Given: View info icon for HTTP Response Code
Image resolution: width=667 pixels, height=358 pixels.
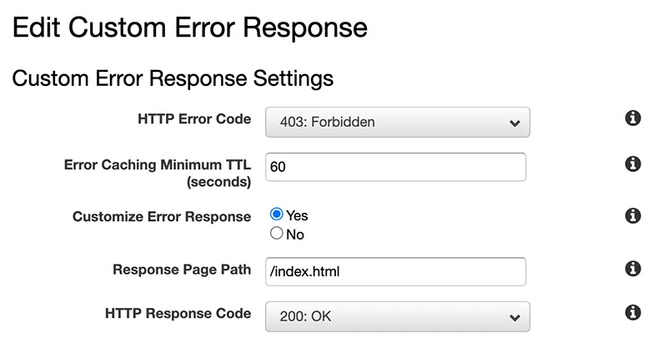Looking at the screenshot, I should pyautogui.click(x=633, y=313).
